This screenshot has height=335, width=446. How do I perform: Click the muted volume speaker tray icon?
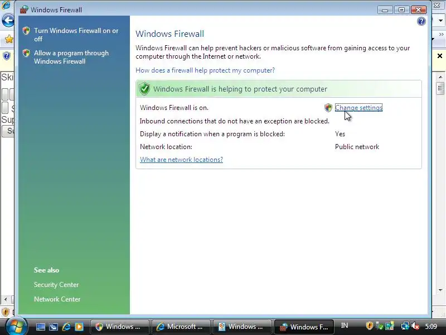415,326
